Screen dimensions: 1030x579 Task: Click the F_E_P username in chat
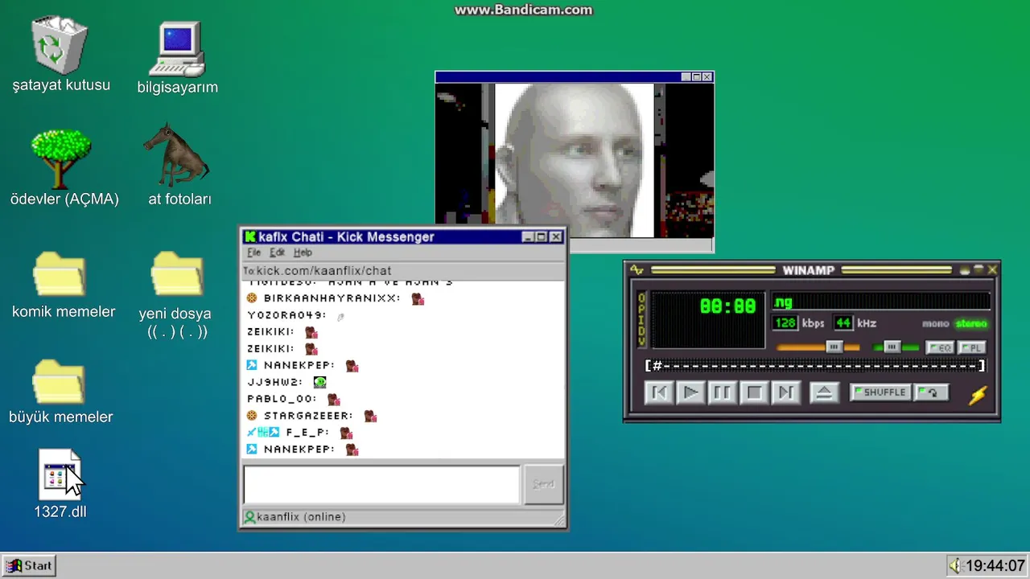coord(307,433)
